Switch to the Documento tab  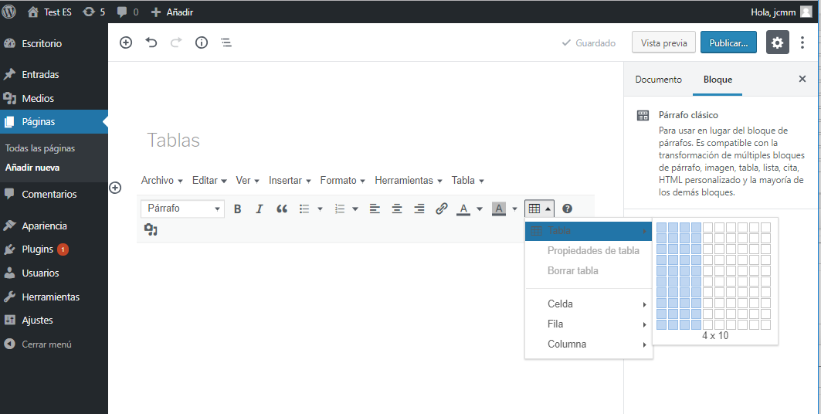pyautogui.click(x=658, y=80)
